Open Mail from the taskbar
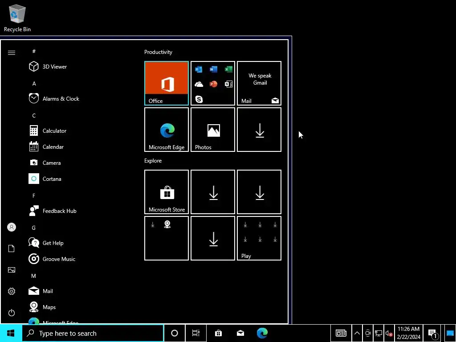Viewport: 456px width, 342px height. pos(240,333)
